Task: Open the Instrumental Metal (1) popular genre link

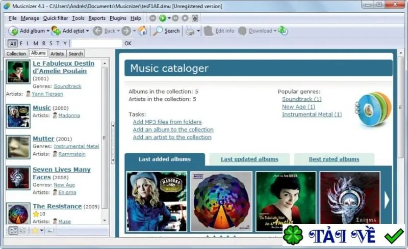Action: tap(312, 115)
